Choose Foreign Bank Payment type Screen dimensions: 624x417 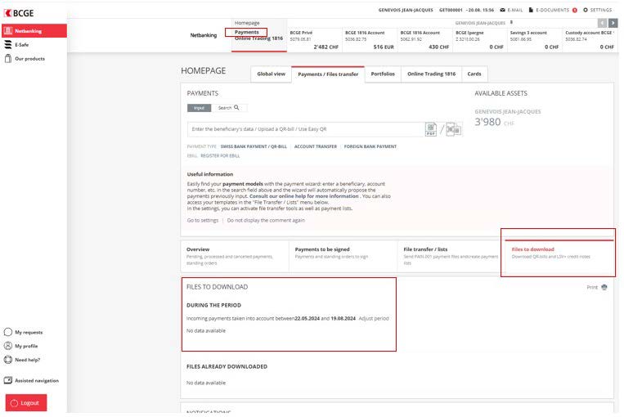click(x=370, y=146)
